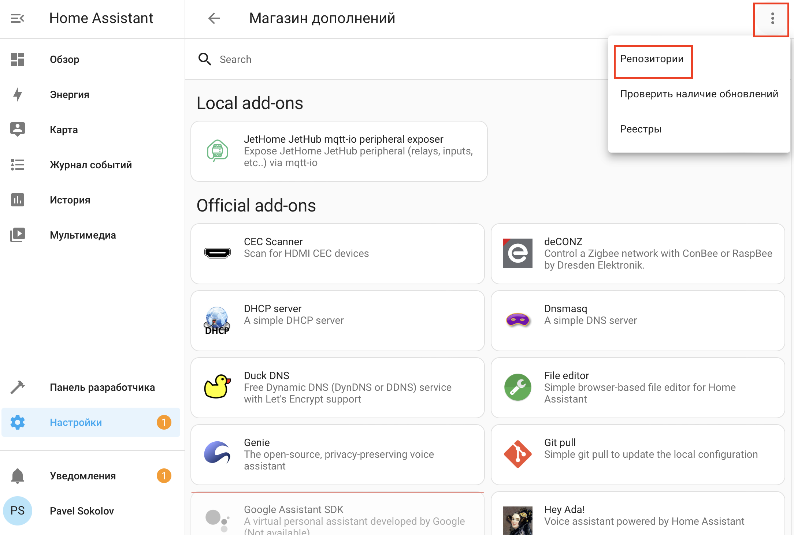Select the Реестры menu entry
The width and height of the screenshot is (794, 535).
pyautogui.click(x=641, y=129)
